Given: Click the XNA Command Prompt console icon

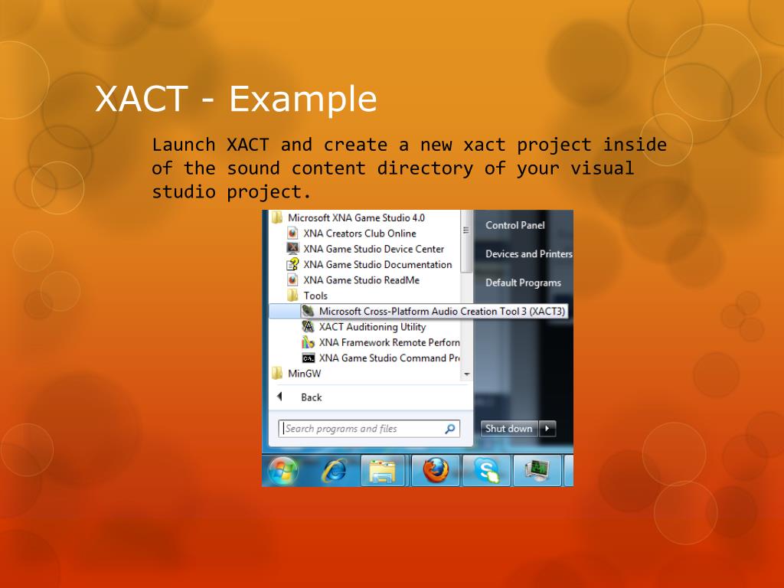Looking at the screenshot, I should point(308,358).
